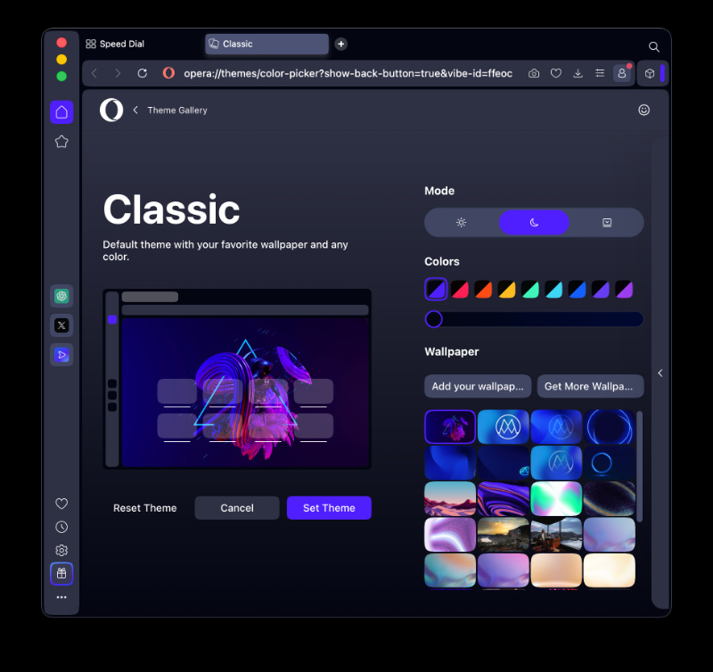Reload the page
Screen dimensions: 713x672
tap(143, 73)
